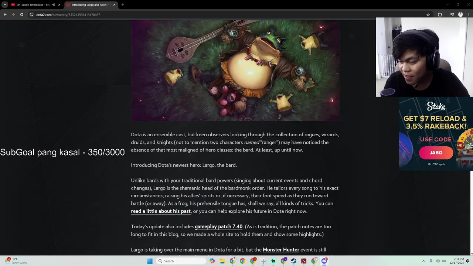This screenshot has height=266, width=473.
Task: Open the green app icon beside Snipping Tool
Action: 273,261
